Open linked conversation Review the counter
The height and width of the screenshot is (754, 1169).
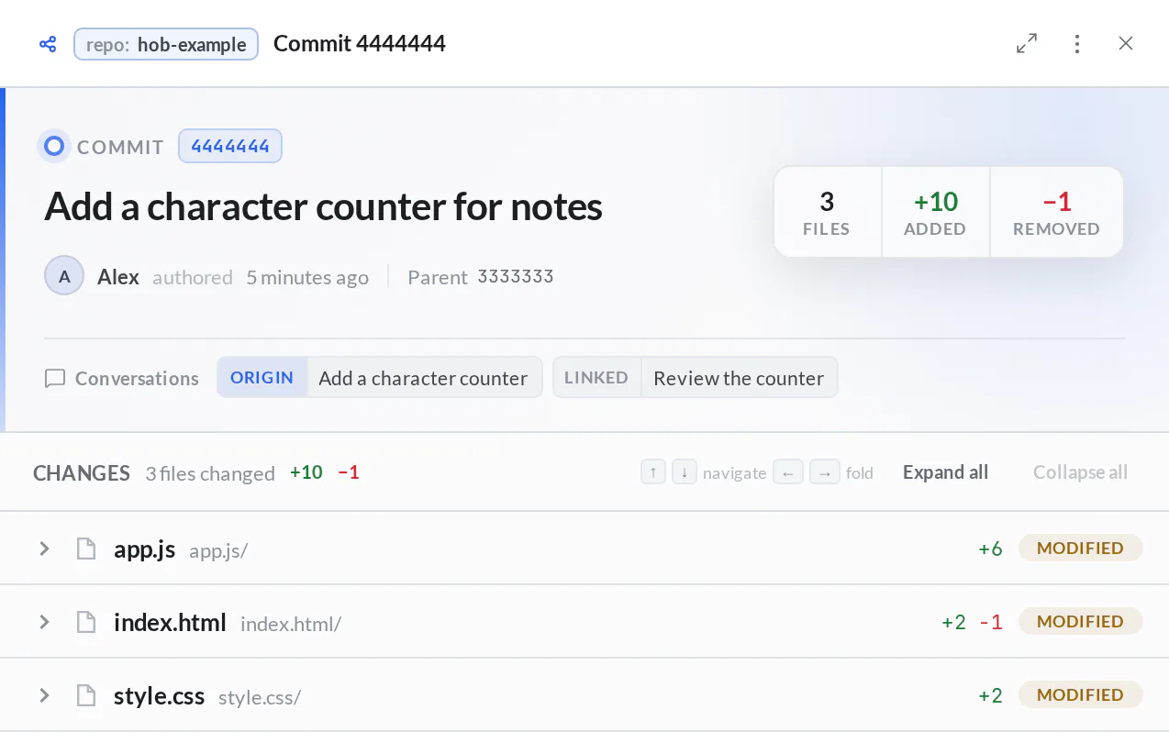[696, 377]
